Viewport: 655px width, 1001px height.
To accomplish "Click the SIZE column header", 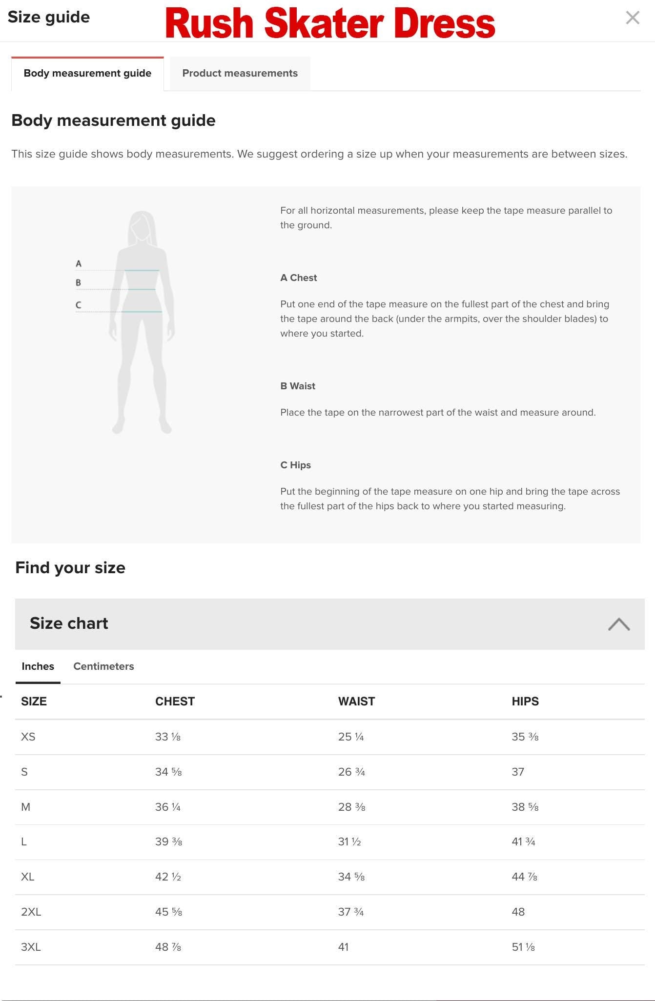I will click(34, 701).
